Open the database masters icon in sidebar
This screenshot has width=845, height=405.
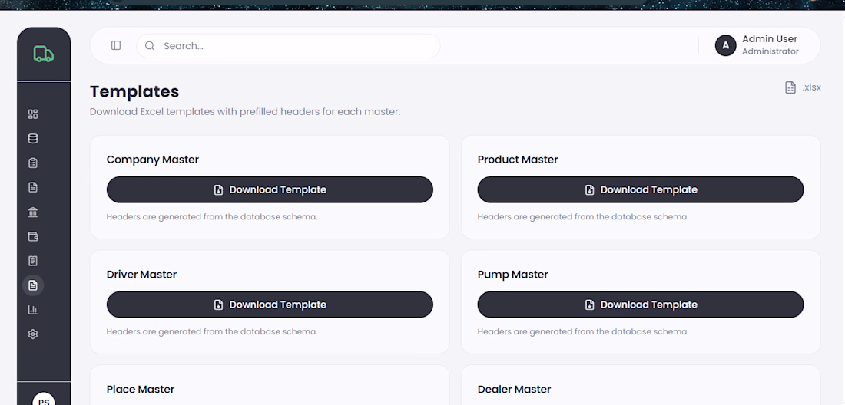33,139
